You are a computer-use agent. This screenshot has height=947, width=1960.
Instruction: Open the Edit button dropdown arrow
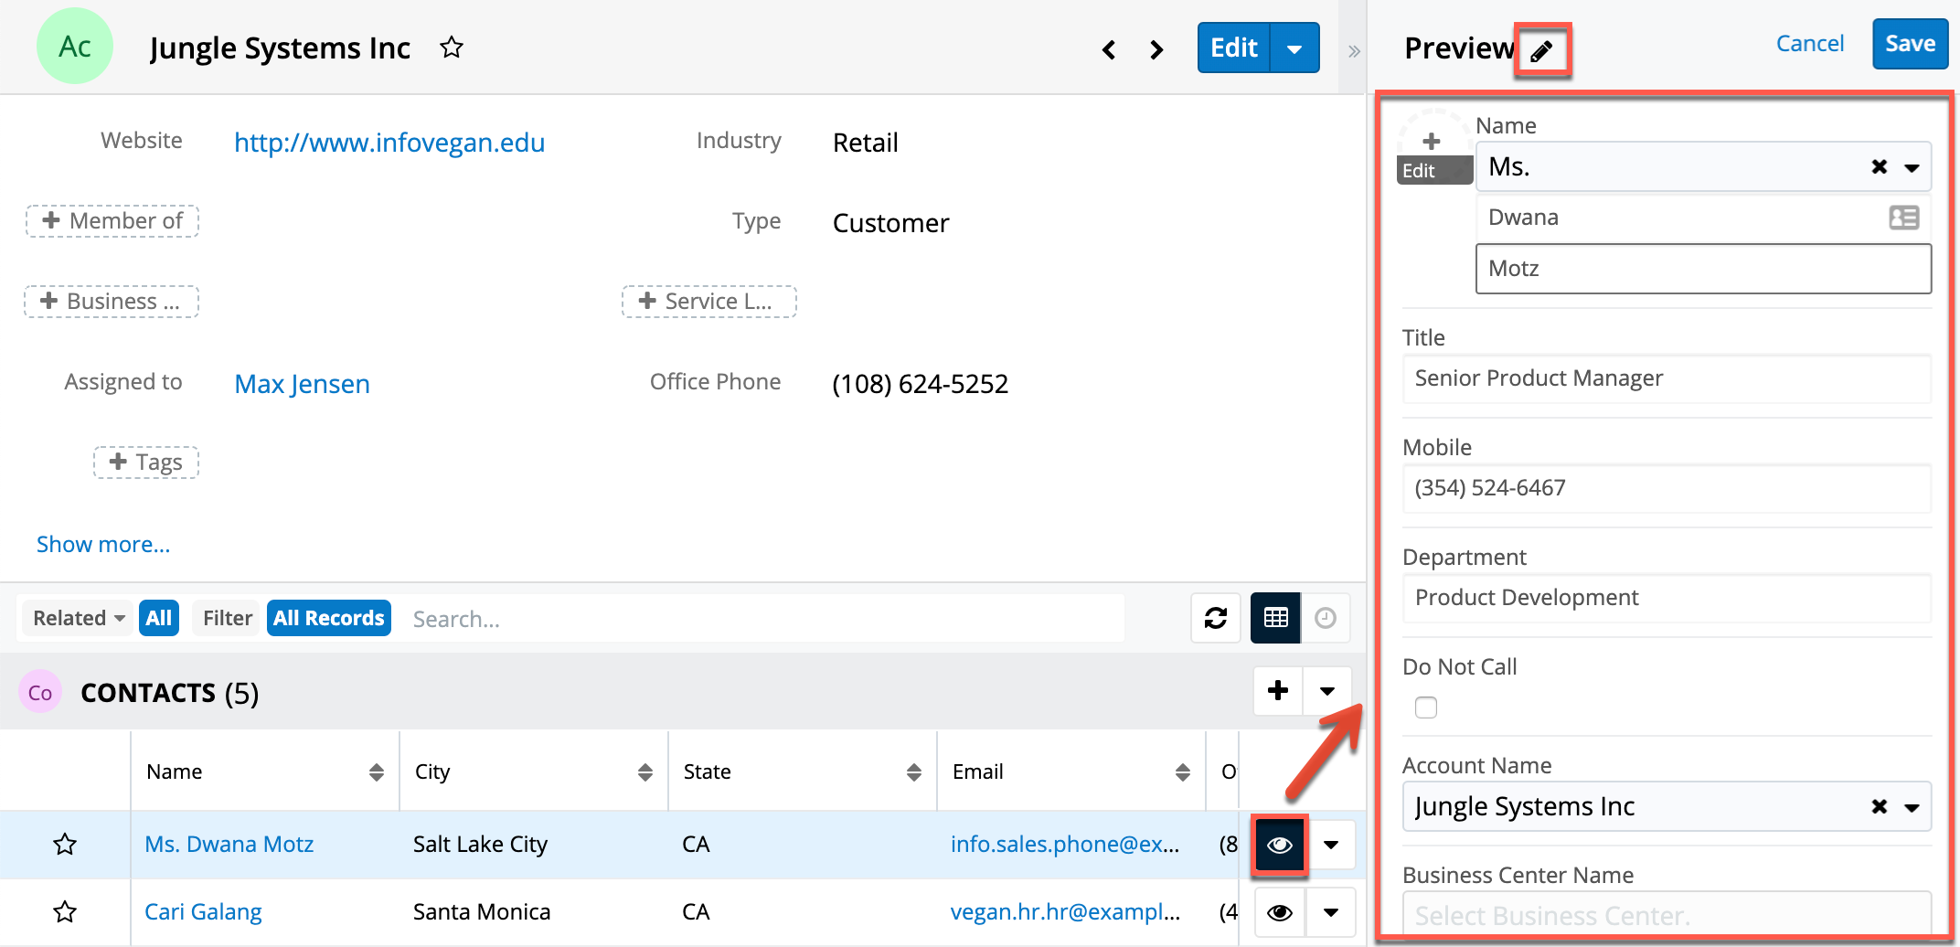pyautogui.click(x=1294, y=48)
